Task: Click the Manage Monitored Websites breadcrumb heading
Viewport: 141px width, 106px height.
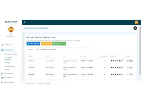Action: (x=36, y=28)
